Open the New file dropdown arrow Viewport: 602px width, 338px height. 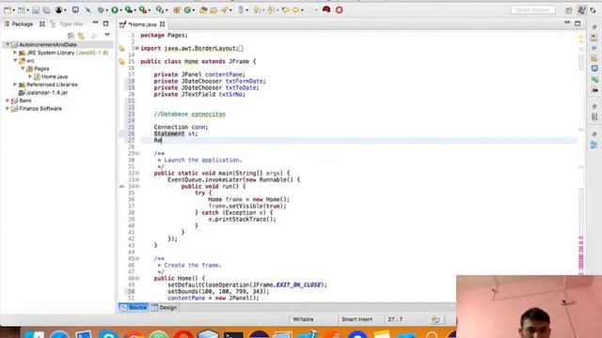tap(13, 10)
